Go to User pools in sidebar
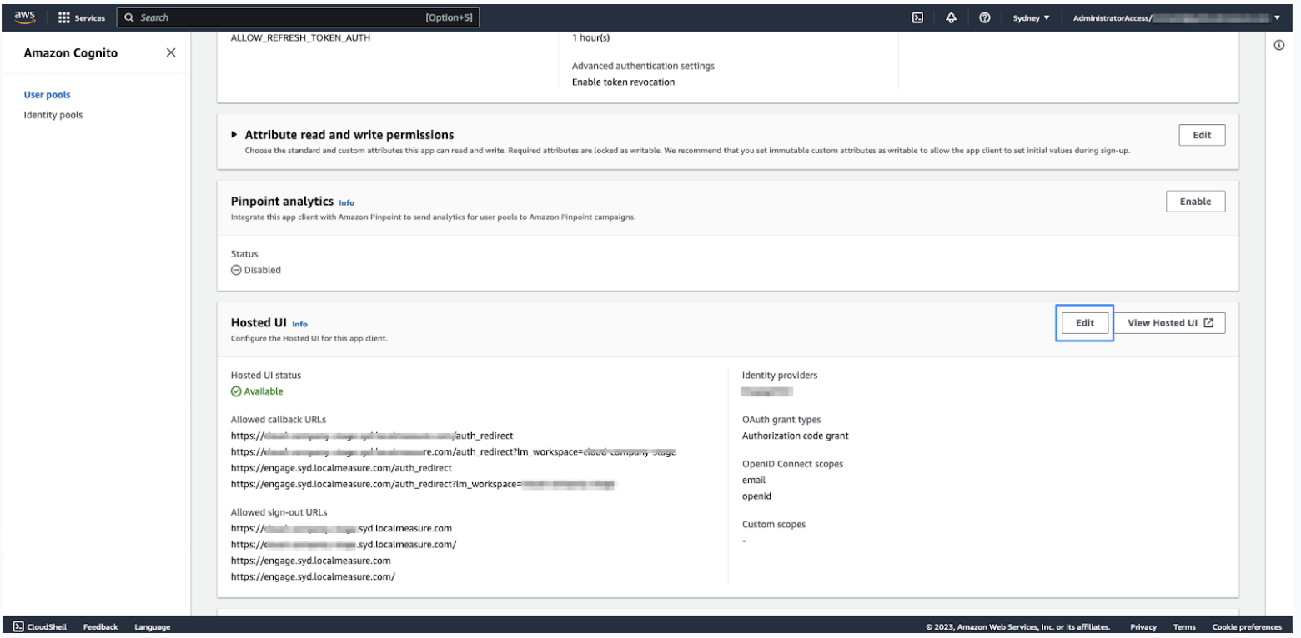The image size is (1301, 638). coord(48,95)
